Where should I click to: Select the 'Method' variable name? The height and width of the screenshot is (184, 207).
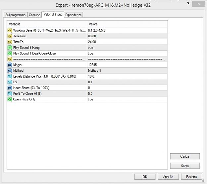pyautogui.click(x=18, y=71)
